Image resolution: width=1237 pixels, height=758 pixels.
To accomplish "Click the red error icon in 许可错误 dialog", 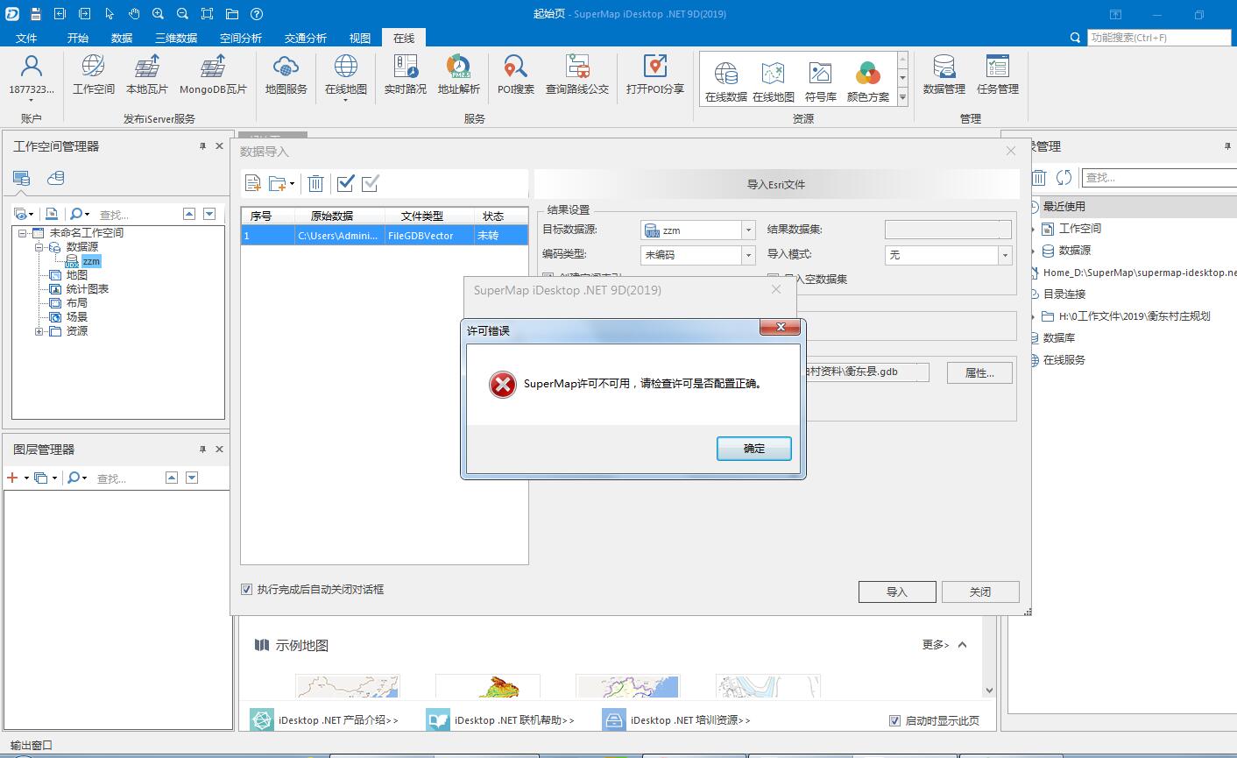I will point(502,384).
